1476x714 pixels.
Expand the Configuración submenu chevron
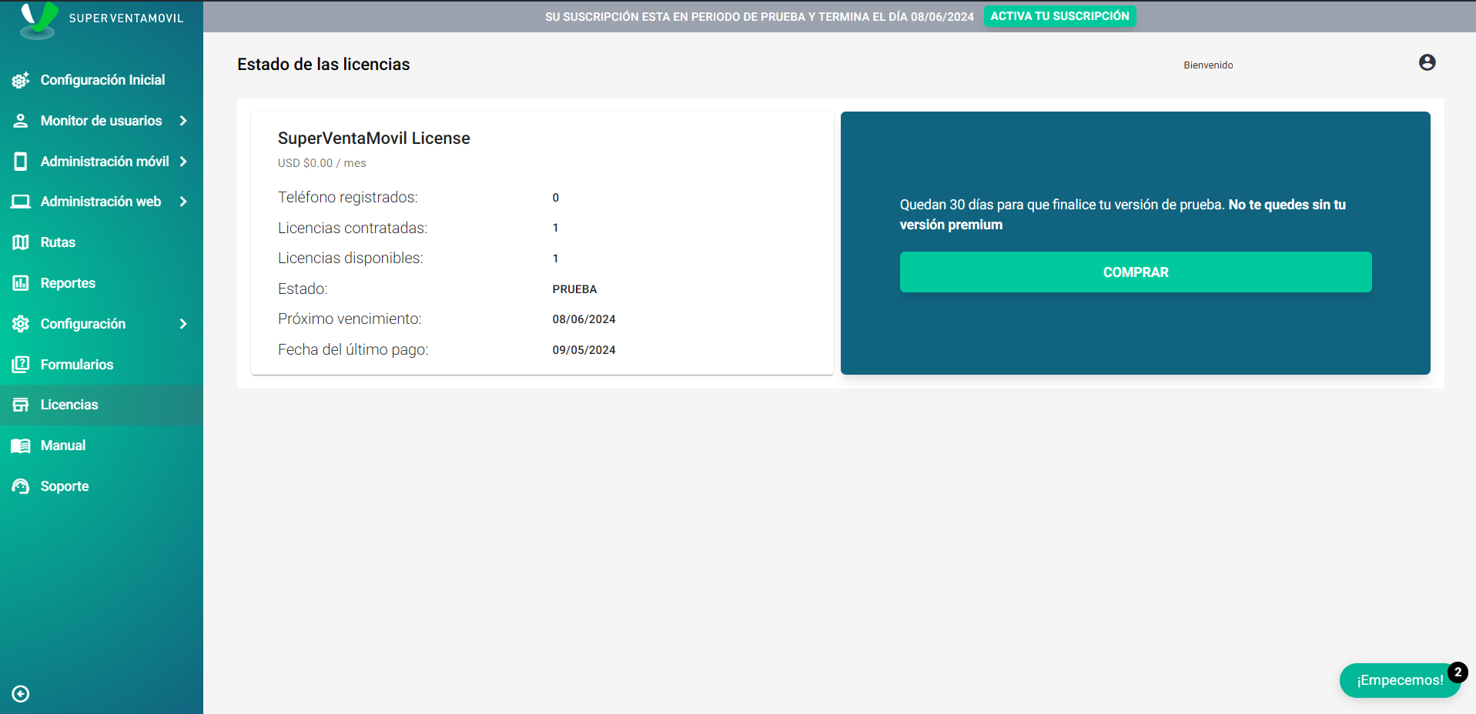(183, 324)
